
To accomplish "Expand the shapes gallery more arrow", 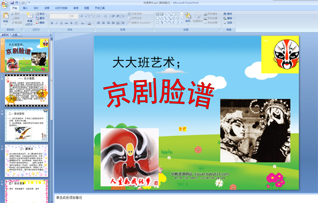I will (182, 22).
